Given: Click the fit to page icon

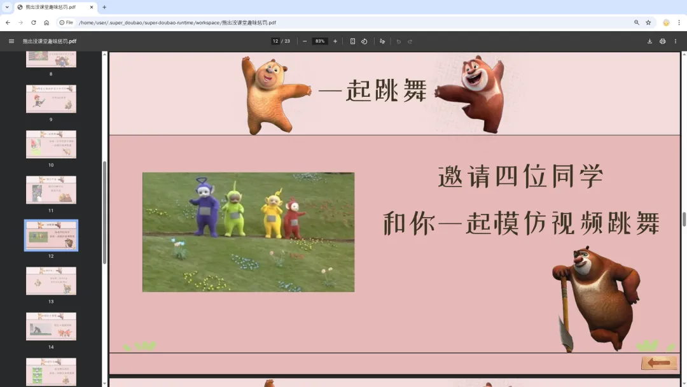Looking at the screenshot, I should 352,41.
